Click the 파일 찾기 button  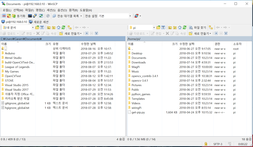[198, 28]
